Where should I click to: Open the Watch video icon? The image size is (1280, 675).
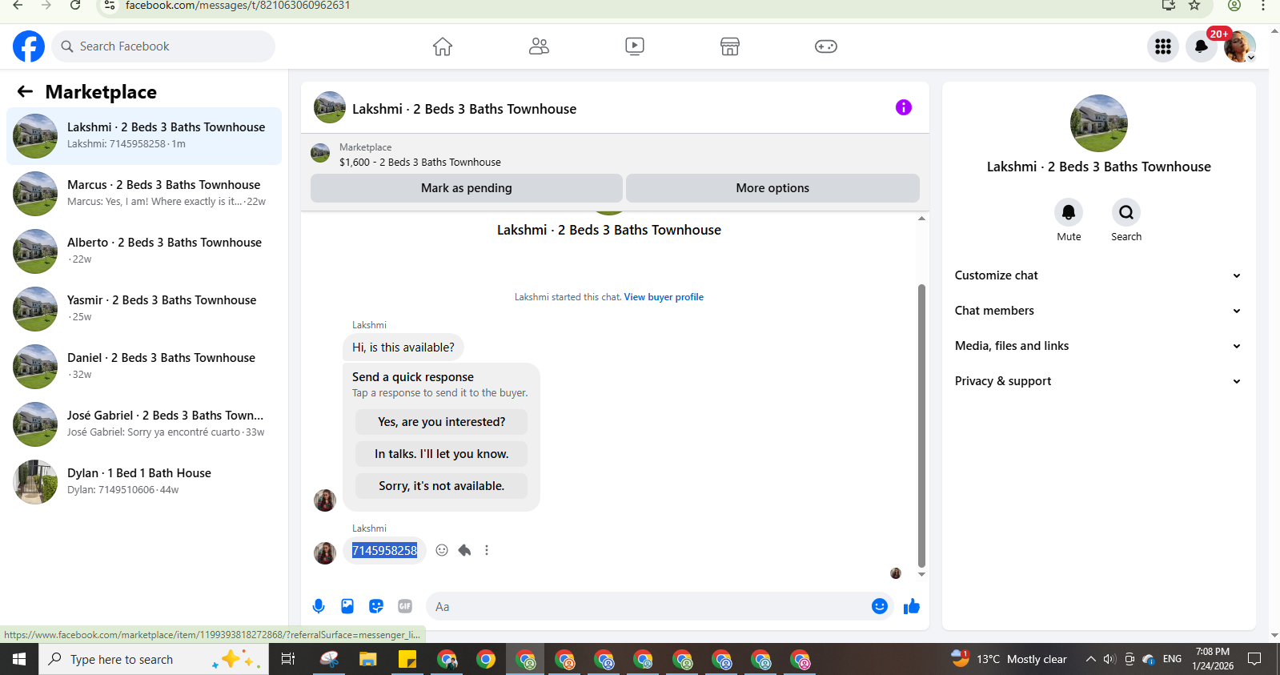[635, 46]
